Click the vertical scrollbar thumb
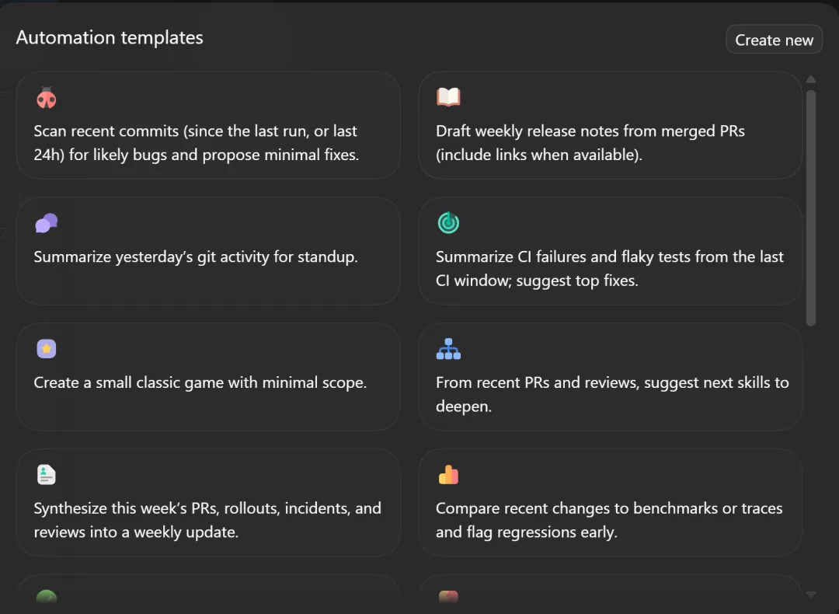The width and height of the screenshot is (839, 614). pos(811,206)
